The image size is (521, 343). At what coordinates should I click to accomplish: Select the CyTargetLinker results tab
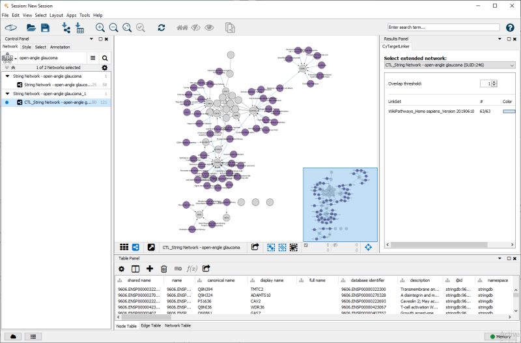[x=396, y=46]
